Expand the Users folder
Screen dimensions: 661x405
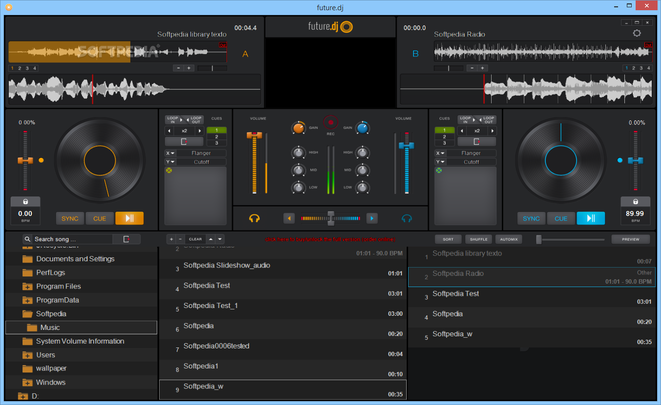click(27, 355)
